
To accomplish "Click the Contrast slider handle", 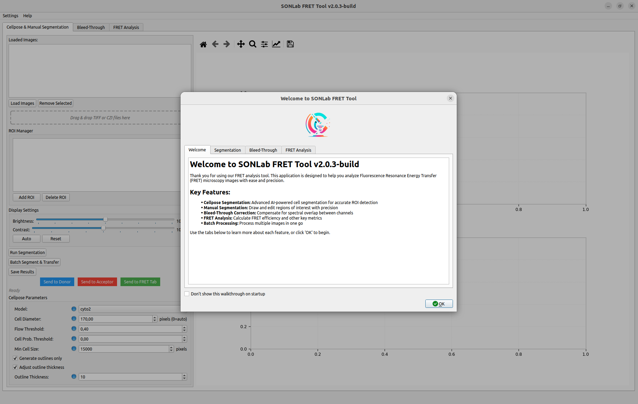I will 103,228.
